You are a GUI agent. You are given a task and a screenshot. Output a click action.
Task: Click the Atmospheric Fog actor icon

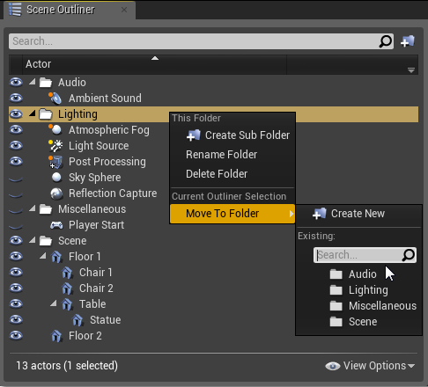tap(55, 129)
